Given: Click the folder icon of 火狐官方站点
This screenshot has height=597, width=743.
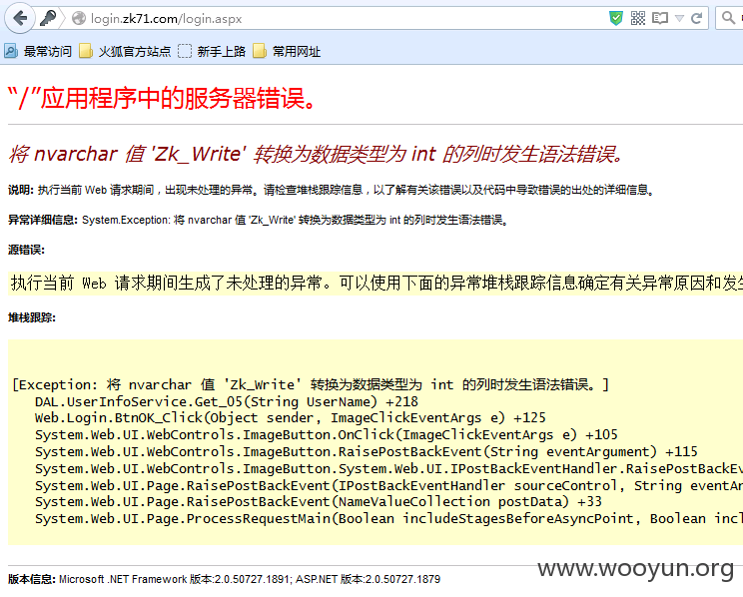Looking at the screenshot, I should (x=86, y=51).
